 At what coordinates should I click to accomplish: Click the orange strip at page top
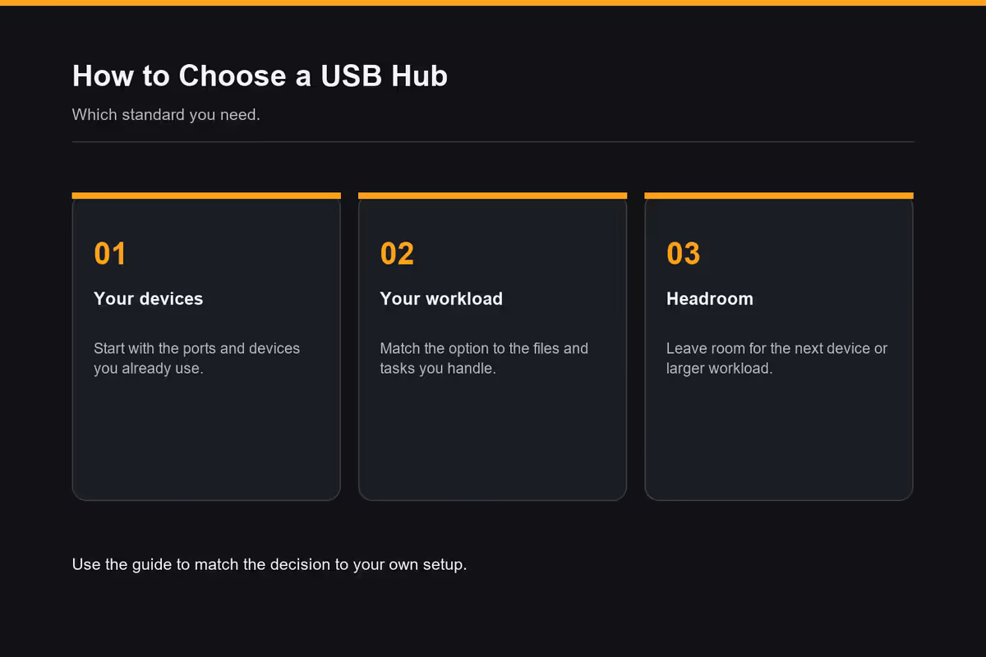(x=493, y=2)
